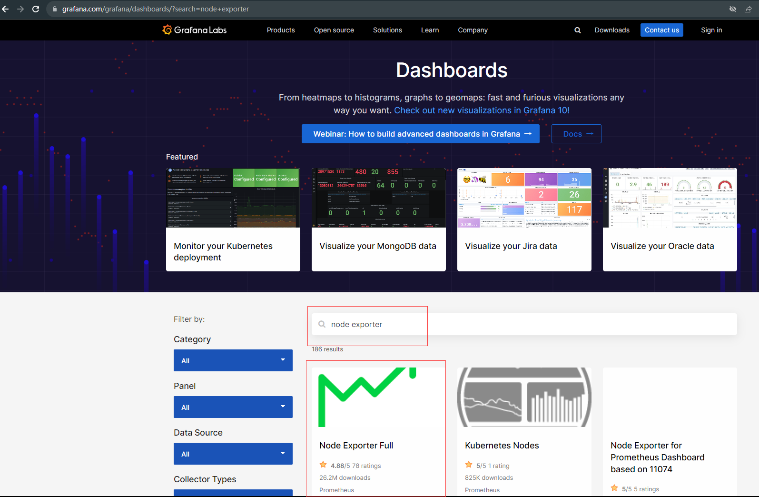Click the Kubernetes Nodes gray thumbnail
This screenshot has height=497, width=759.
coord(524,397)
